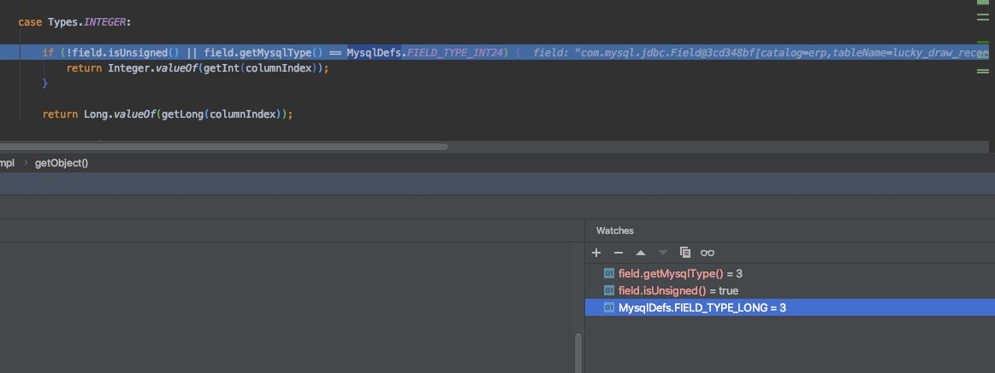Select field.isUnsigned() = true watch
995x373 pixels.
[790, 291]
